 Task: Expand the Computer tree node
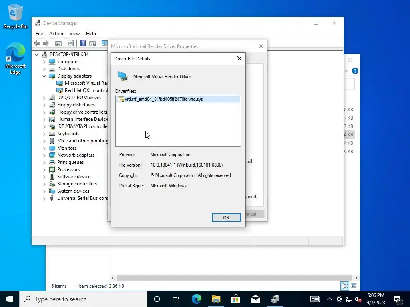(x=44, y=62)
